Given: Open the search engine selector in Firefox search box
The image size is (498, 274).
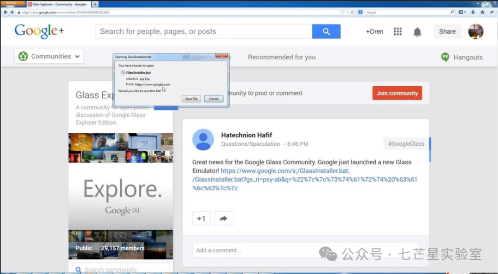Looking at the screenshot, I should coord(362,12).
